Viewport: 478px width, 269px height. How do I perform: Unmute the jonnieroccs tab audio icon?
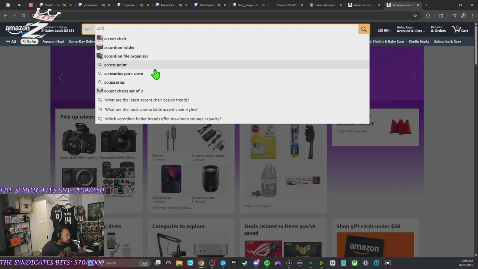pyautogui.click(x=103, y=5)
